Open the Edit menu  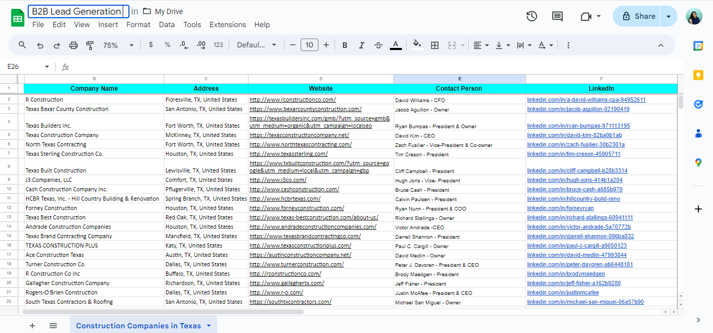pyautogui.click(x=59, y=24)
